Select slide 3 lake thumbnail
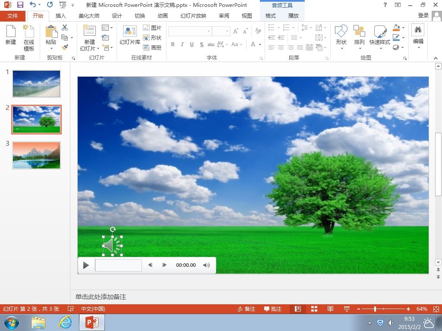The height and width of the screenshot is (331, 442). (36, 155)
